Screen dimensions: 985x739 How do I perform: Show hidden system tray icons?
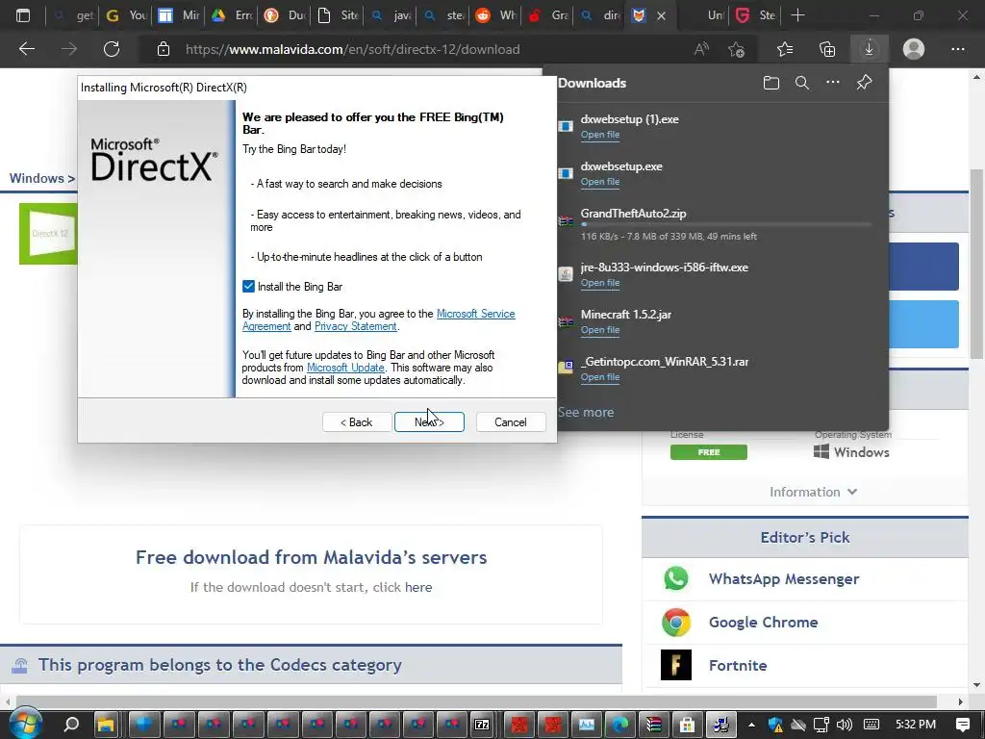pyautogui.click(x=751, y=725)
